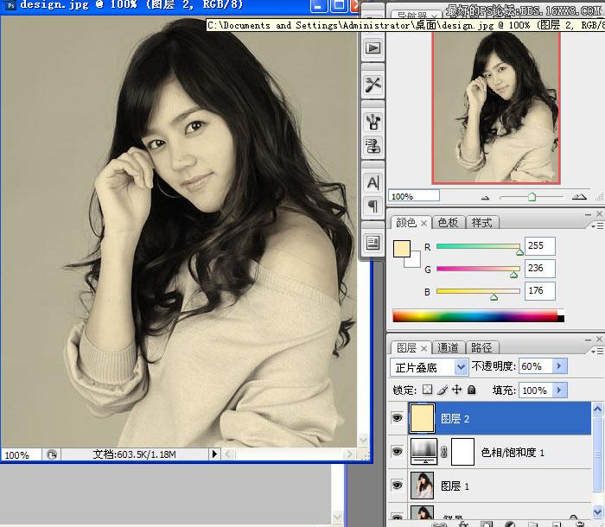The width and height of the screenshot is (605, 527).
Task: Click the document zoom field 100% in status bar
Action: coord(21,454)
